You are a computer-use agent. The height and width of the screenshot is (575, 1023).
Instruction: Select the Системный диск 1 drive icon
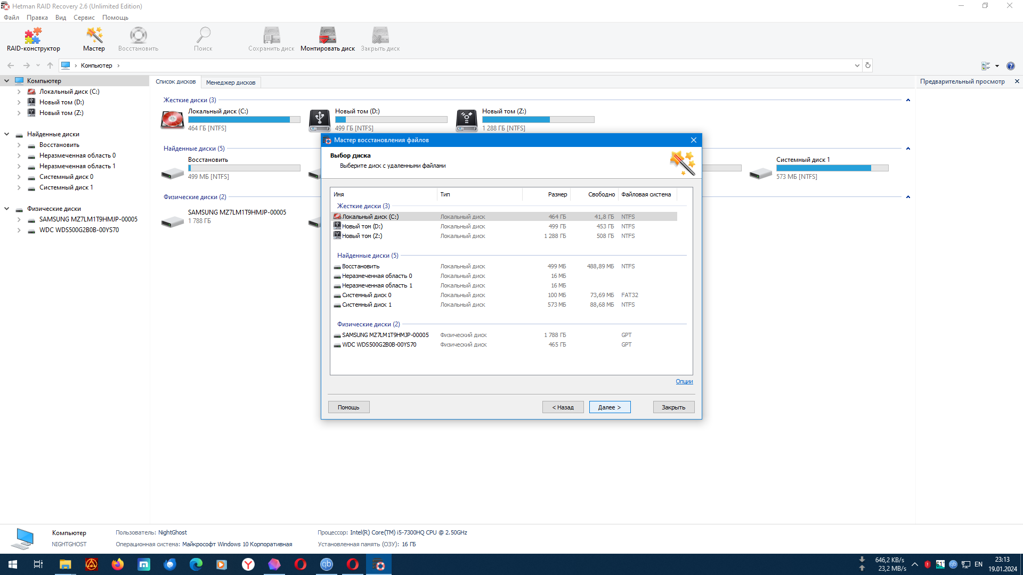[x=761, y=173]
